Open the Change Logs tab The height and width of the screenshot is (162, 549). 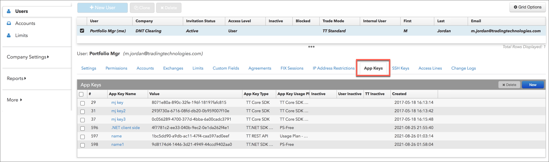pyautogui.click(x=463, y=68)
